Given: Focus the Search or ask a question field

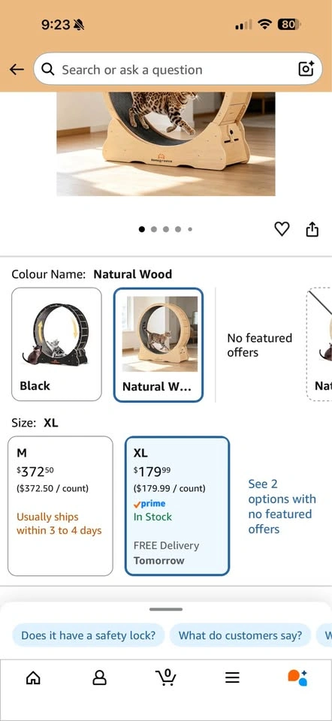Looking at the screenshot, I should pyautogui.click(x=178, y=69).
